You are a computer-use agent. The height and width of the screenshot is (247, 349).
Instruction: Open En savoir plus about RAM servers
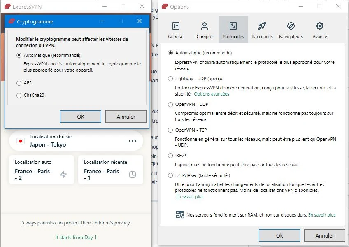(322, 215)
